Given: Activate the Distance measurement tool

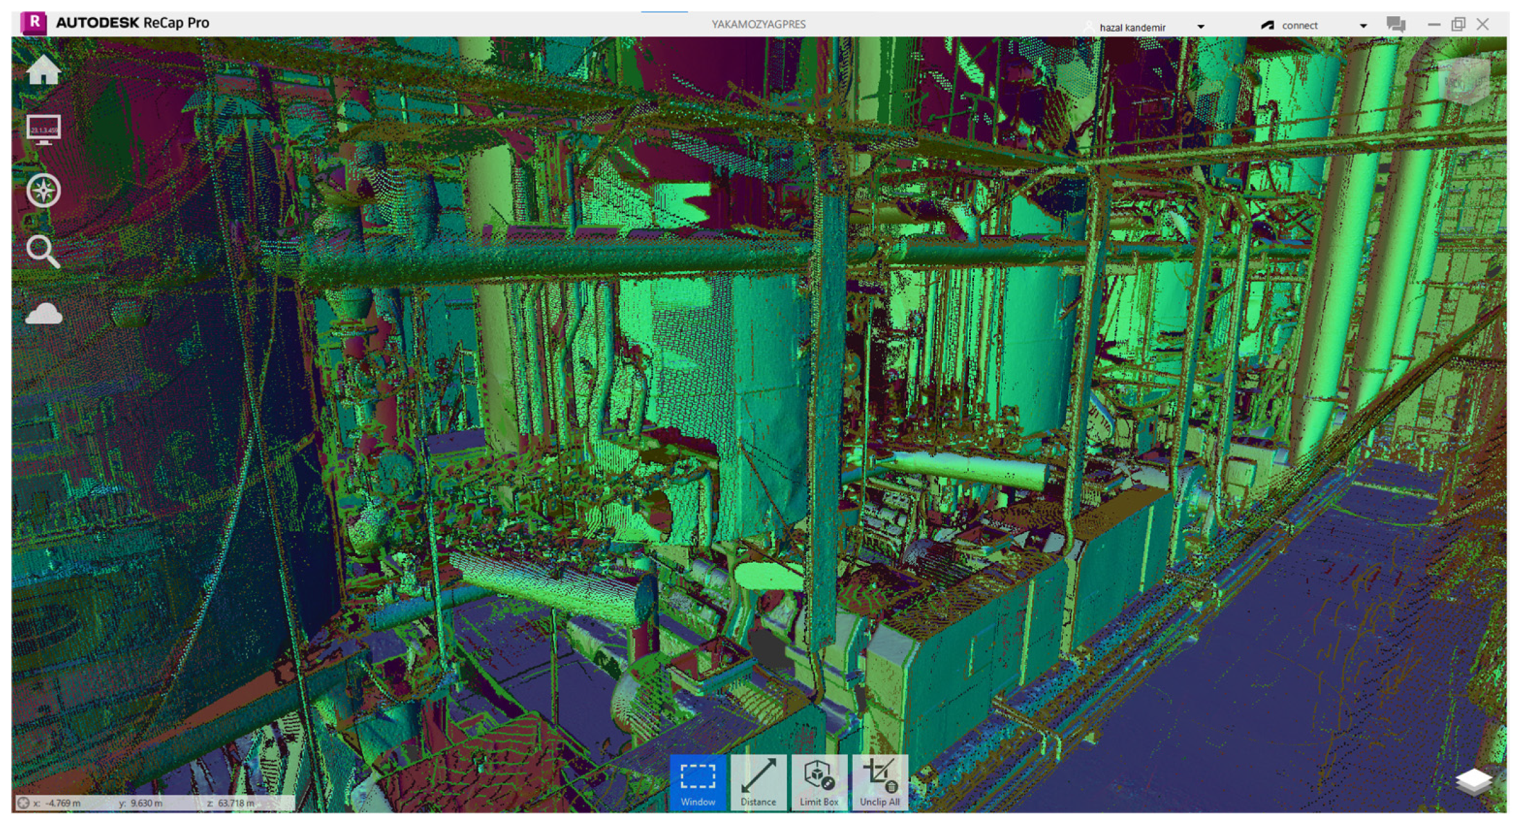Looking at the screenshot, I should click(759, 782).
